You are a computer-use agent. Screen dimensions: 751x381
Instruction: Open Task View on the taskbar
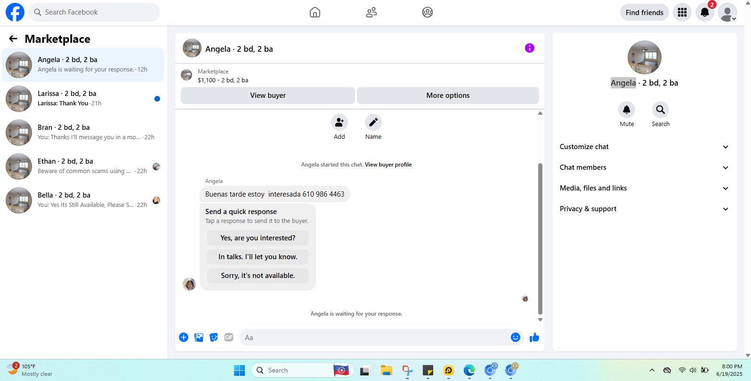coord(366,371)
